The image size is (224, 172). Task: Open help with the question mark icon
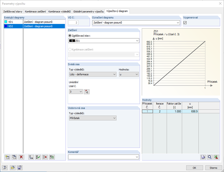point(5,168)
